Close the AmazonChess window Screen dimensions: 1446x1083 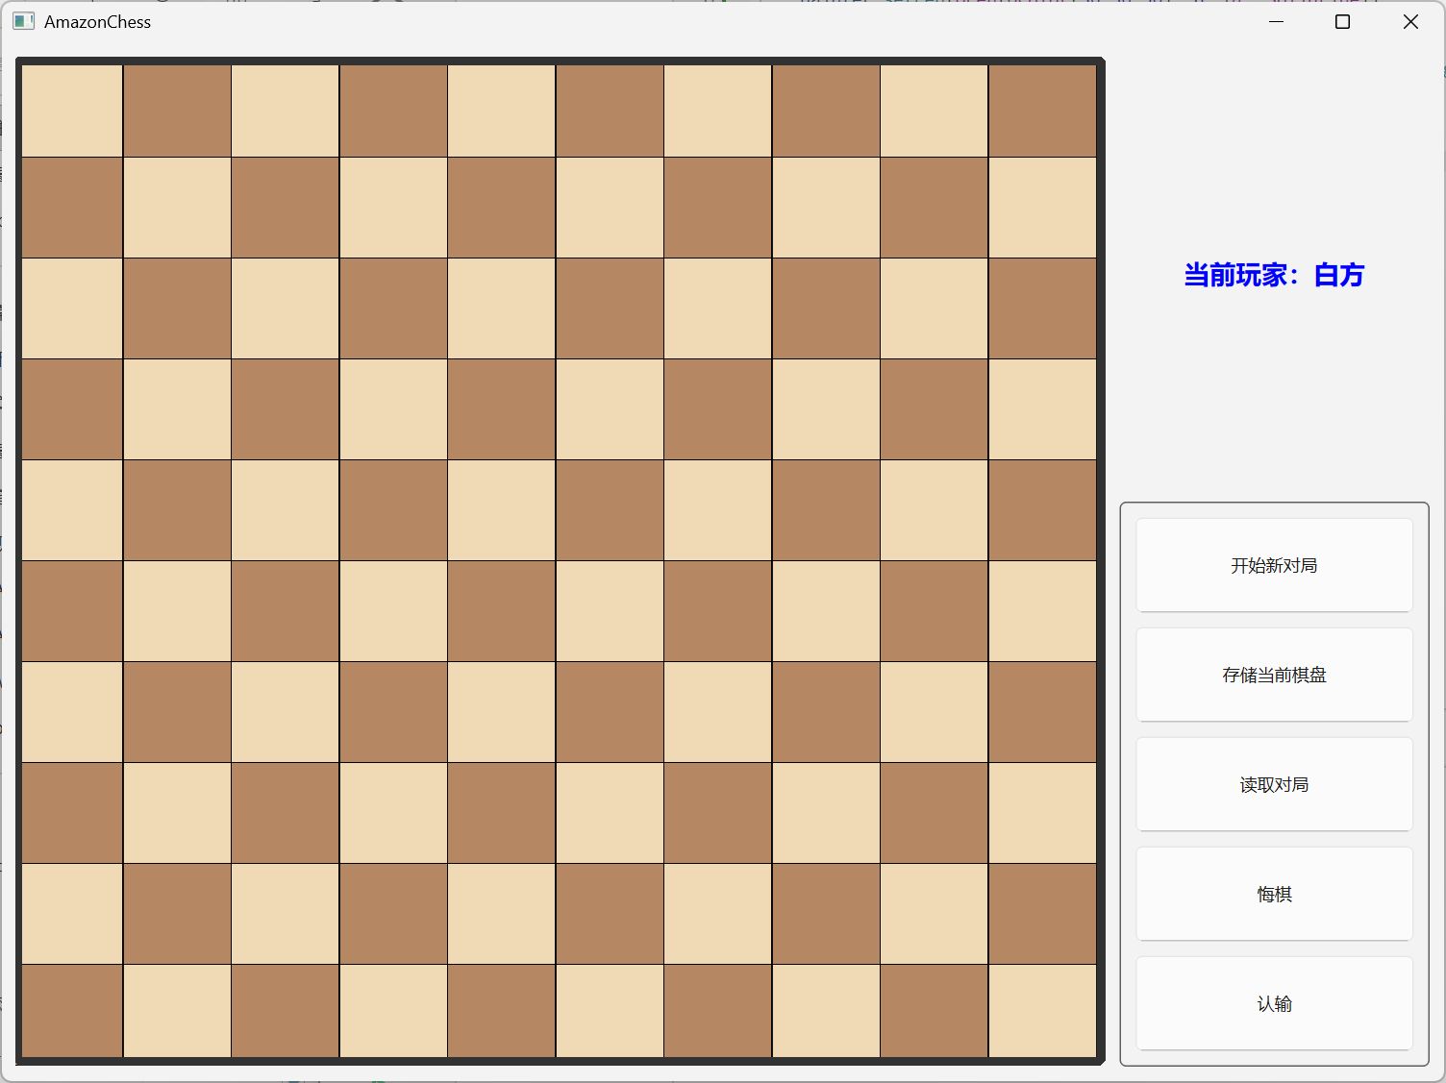[1409, 21]
